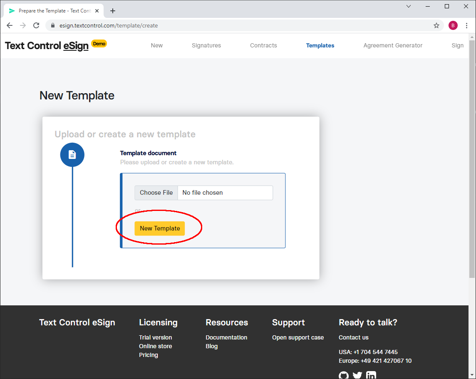The height and width of the screenshot is (379, 476).
Task: Click the New Template page heading
Action: 77,96
